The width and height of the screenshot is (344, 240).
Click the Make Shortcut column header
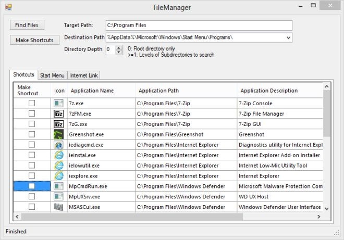tap(32, 90)
